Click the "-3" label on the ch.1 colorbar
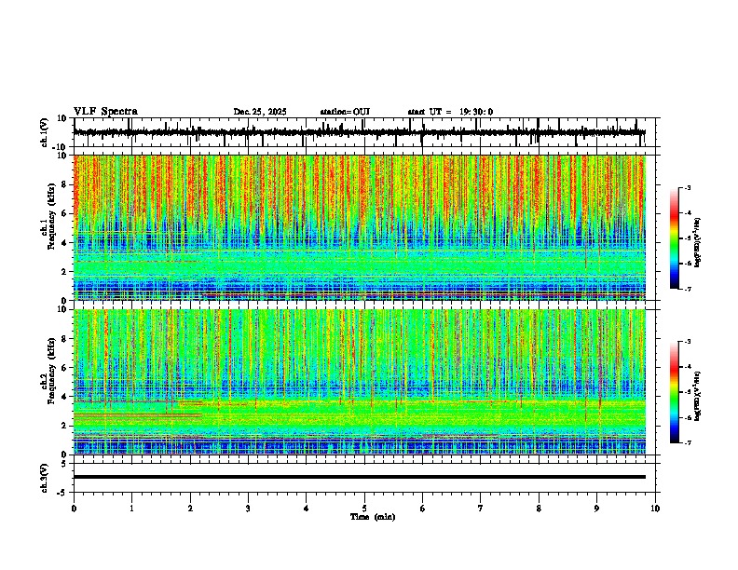This screenshot has height=570, width=738. pos(687,188)
